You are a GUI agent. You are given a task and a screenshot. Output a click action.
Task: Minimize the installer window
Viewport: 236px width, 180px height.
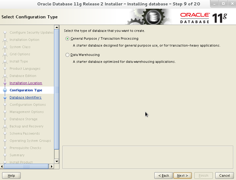coord(214,4)
